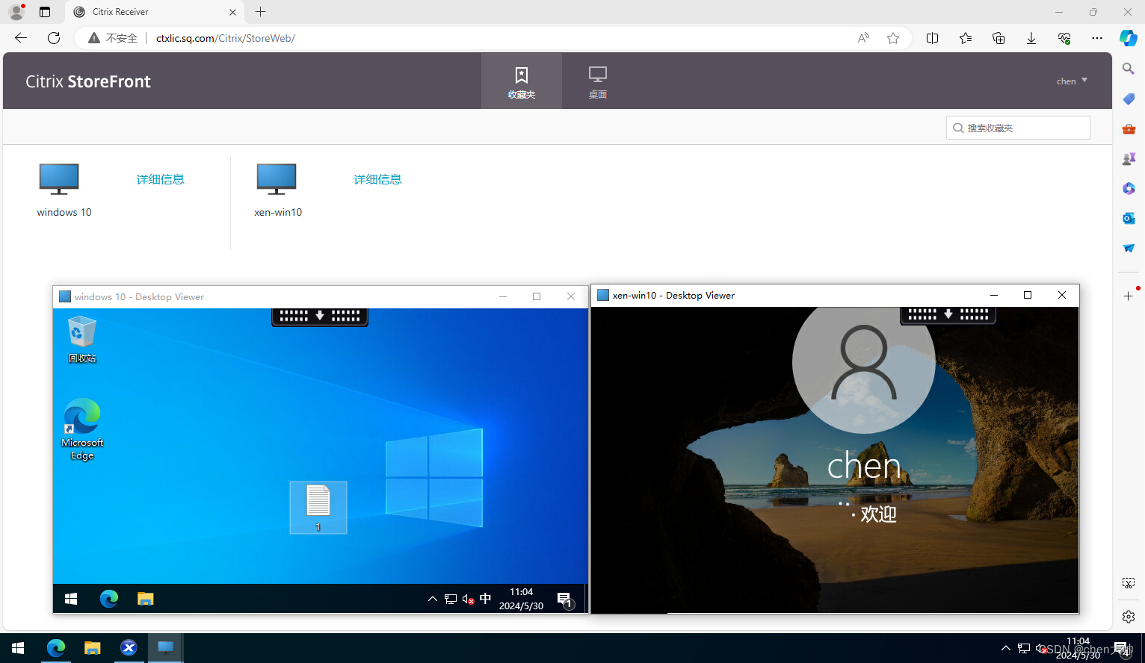Select file named 1 on remote desktop
The height and width of the screenshot is (663, 1145).
pos(318,508)
